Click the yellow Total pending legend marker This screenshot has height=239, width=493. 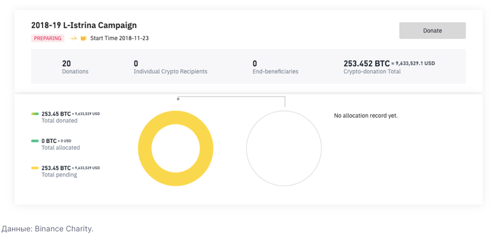(x=35, y=168)
